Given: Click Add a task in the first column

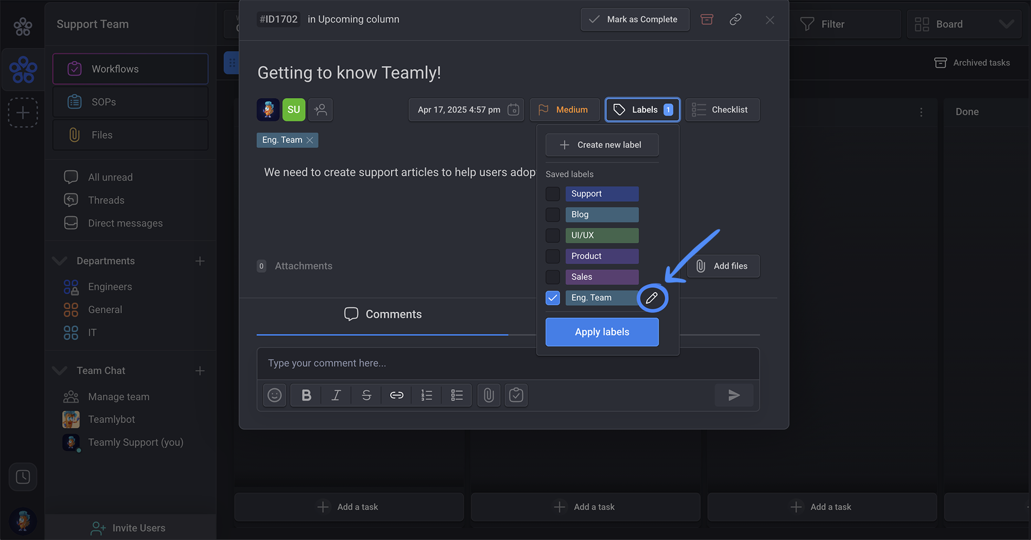Looking at the screenshot, I should (349, 507).
